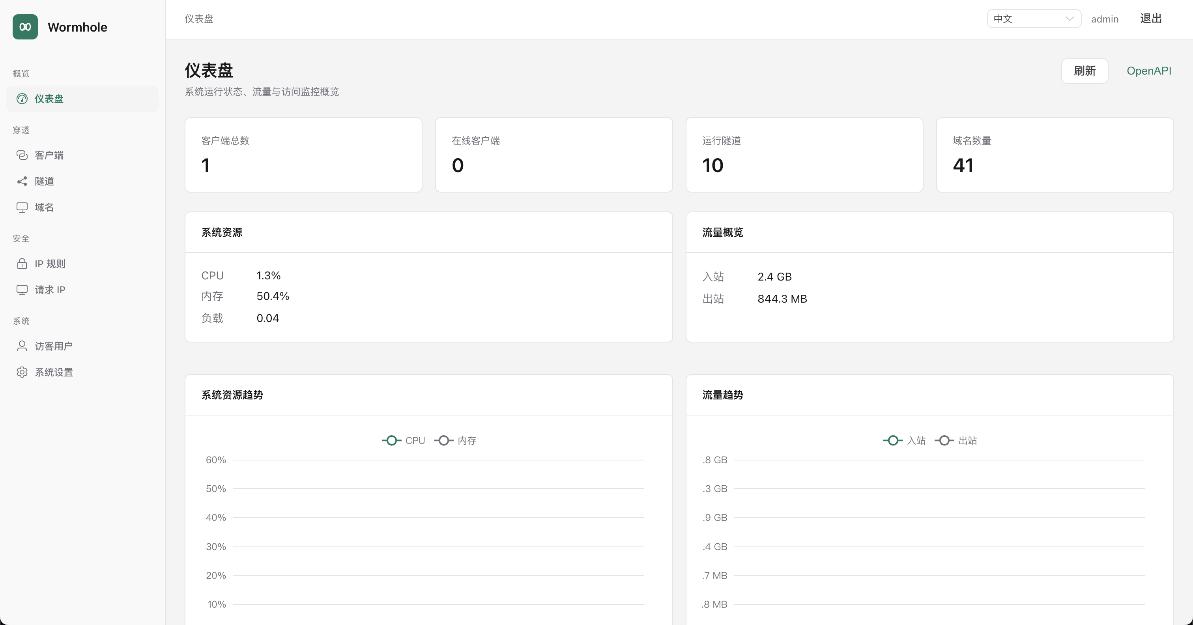
Task: Click the admin username
Action: point(1105,19)
